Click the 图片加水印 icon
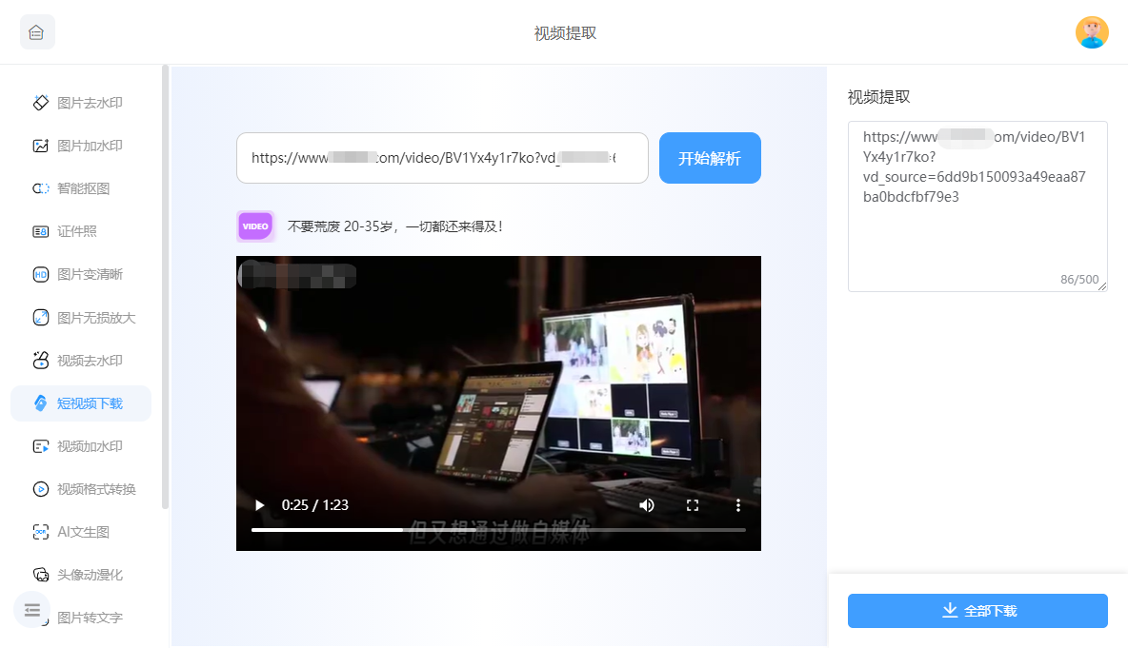The image size is (1128, 648). 41,146
